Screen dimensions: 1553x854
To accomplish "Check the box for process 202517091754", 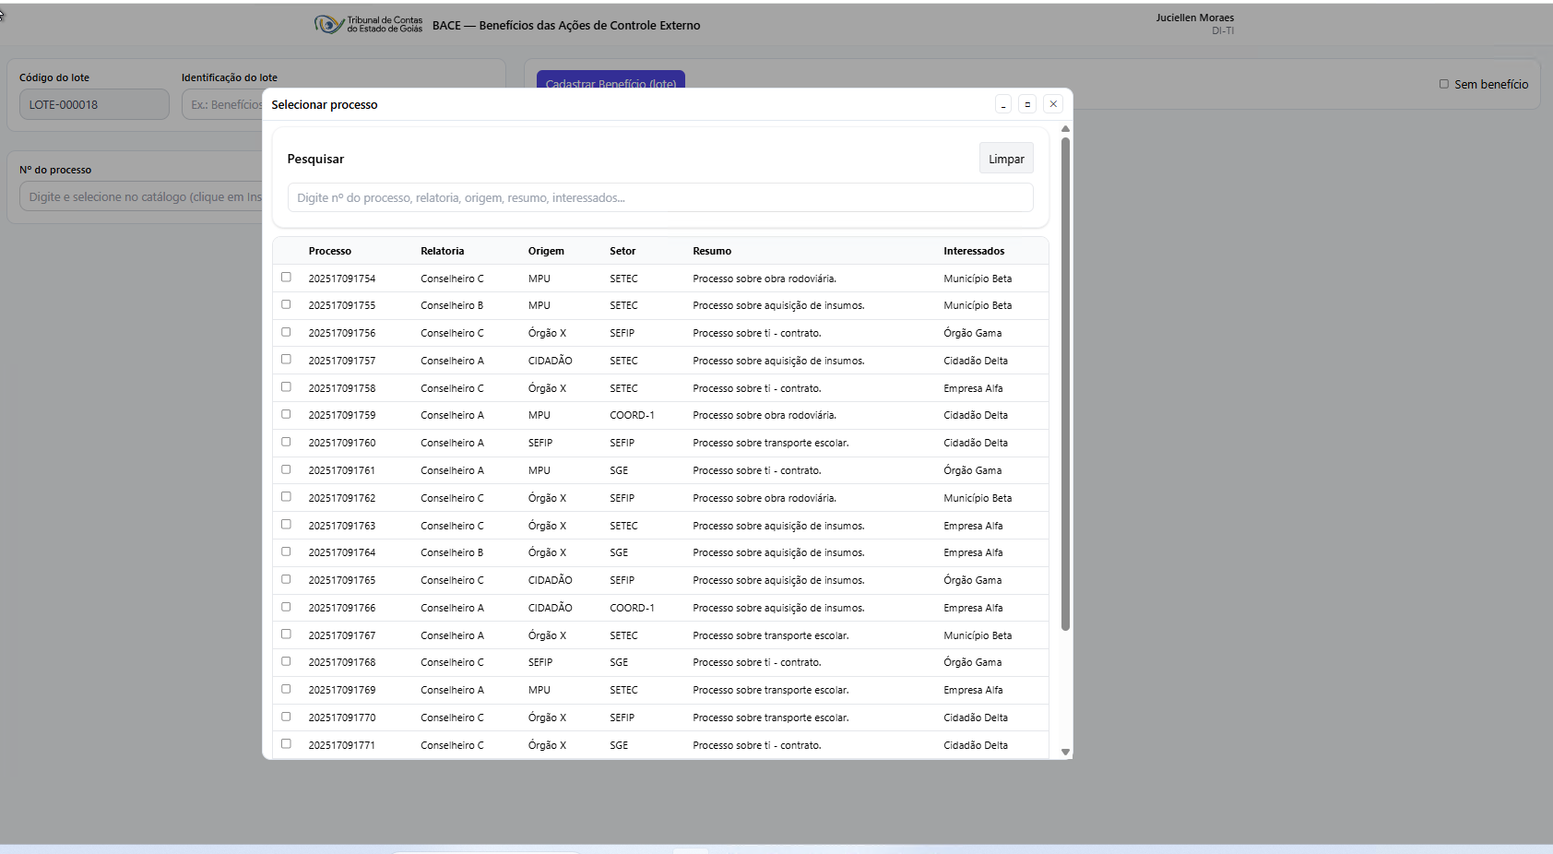I will tap(286, 278).
